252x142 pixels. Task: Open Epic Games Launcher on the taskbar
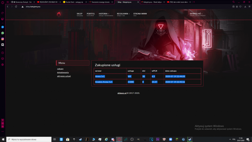tap(74, 139)
